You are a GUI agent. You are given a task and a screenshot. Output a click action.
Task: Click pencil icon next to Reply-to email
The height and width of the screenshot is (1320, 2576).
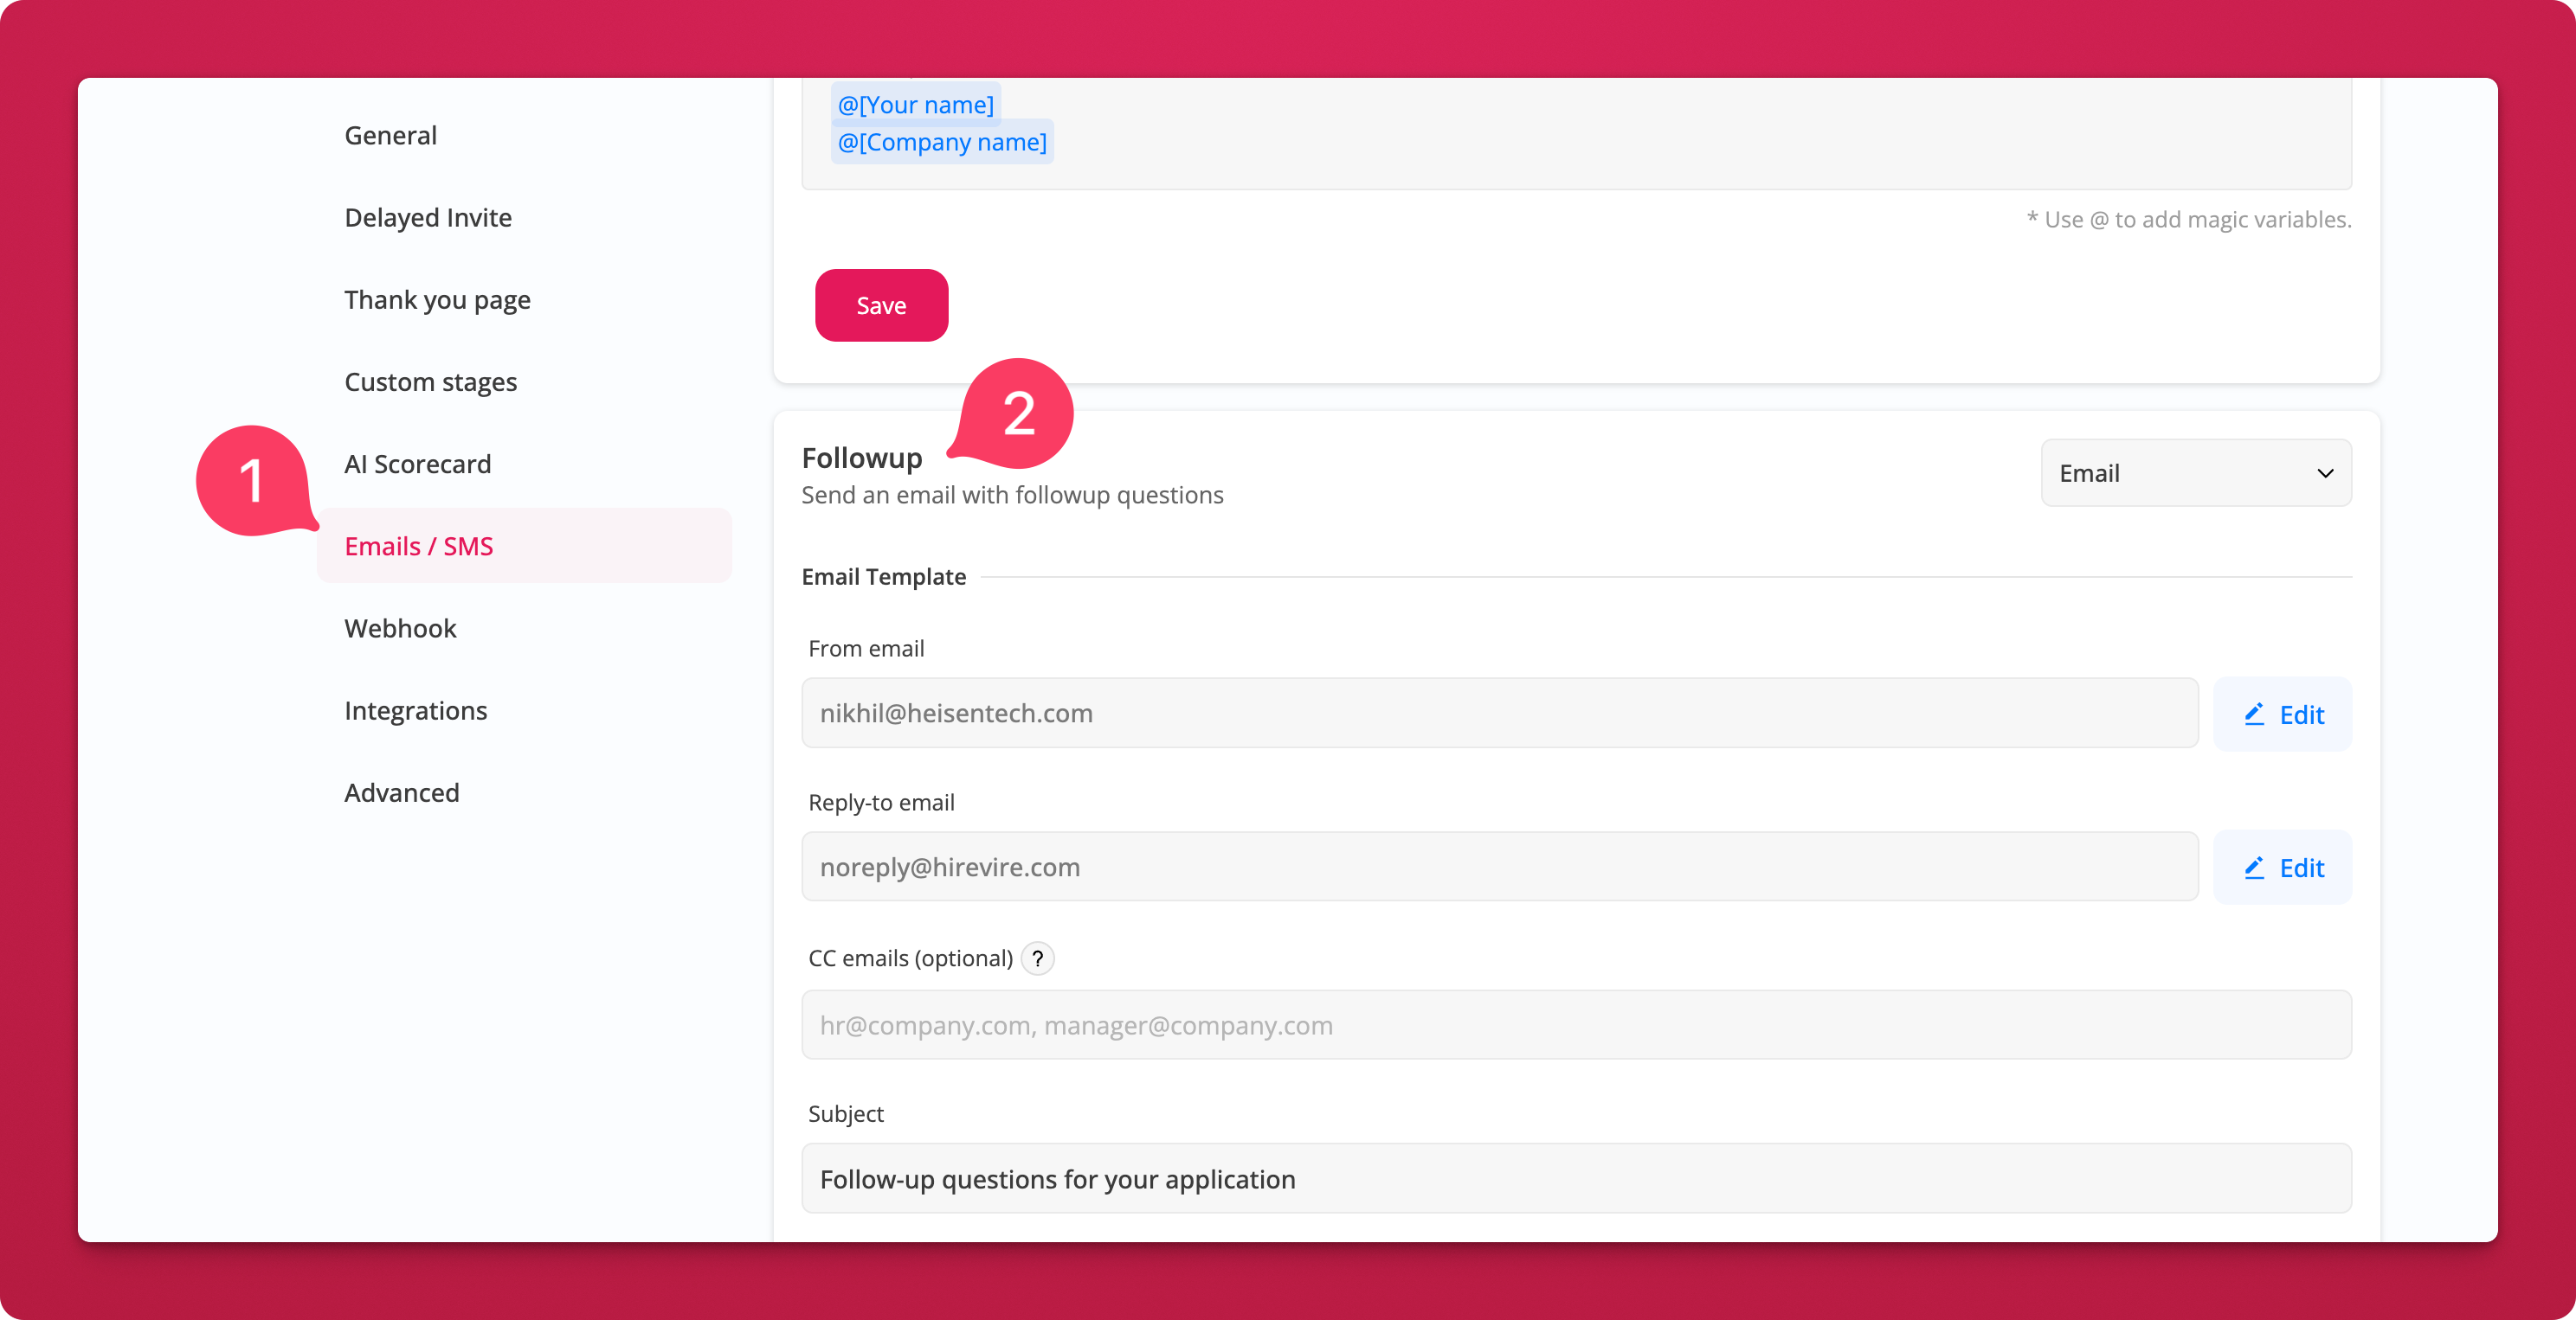pos(2254,868)
